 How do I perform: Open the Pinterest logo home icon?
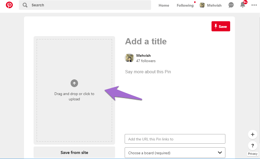coord(9,5)
